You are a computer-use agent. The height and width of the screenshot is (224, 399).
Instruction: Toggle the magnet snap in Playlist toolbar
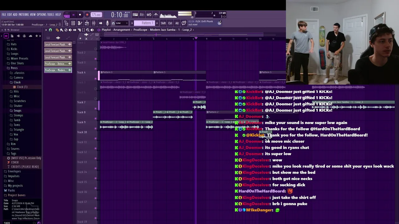[x=50, y=30]
